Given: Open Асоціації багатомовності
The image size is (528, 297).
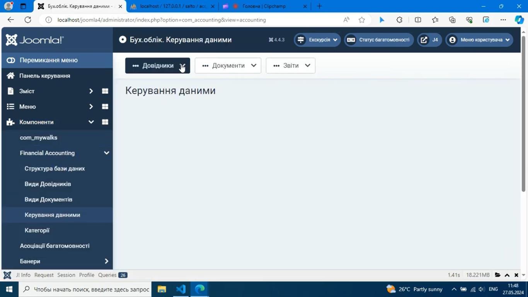Looking at the screenshot, I should (55, 246).
